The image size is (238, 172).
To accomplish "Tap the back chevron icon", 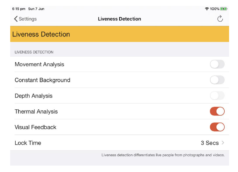I will point(16,19).
